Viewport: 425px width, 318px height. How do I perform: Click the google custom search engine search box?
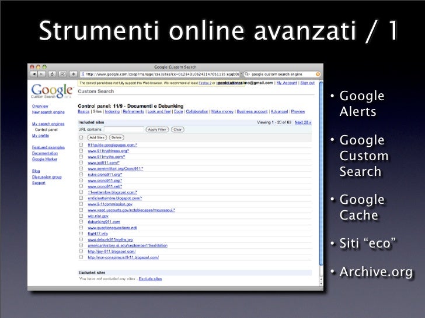point(282,74)
